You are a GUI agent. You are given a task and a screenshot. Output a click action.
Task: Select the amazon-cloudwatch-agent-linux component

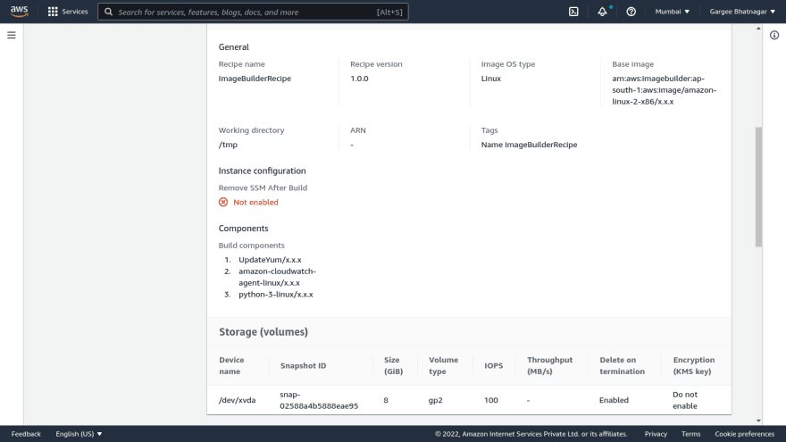pos(277,277)
